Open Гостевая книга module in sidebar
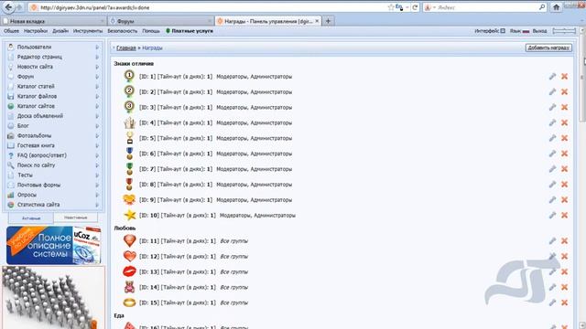586x329 pixels. click(x=36, y=145)
